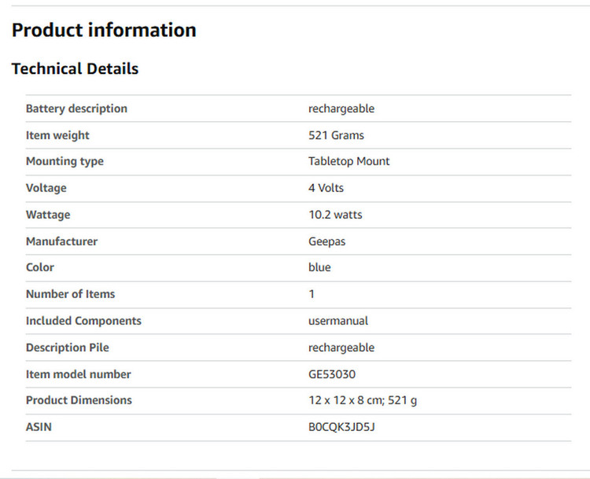Image resolution: width=590 pixels, height=479 pixels.
Task: Click the Product information heading
Action: point(104,31)
